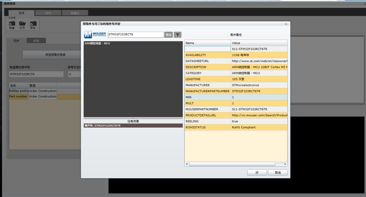
Task: Click the 数值 column header
Action: tap(43, 86)
